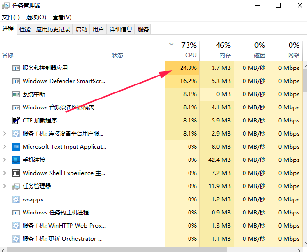Viewport: 307px width, 252px height.
Task: Sort by the 73% CPU column header
Action: click(x=182, y=51)
